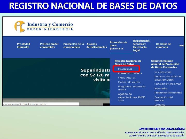186x139 pixels.
Task: Open the Propiedad Industrial menu
Action: point(24,46)
